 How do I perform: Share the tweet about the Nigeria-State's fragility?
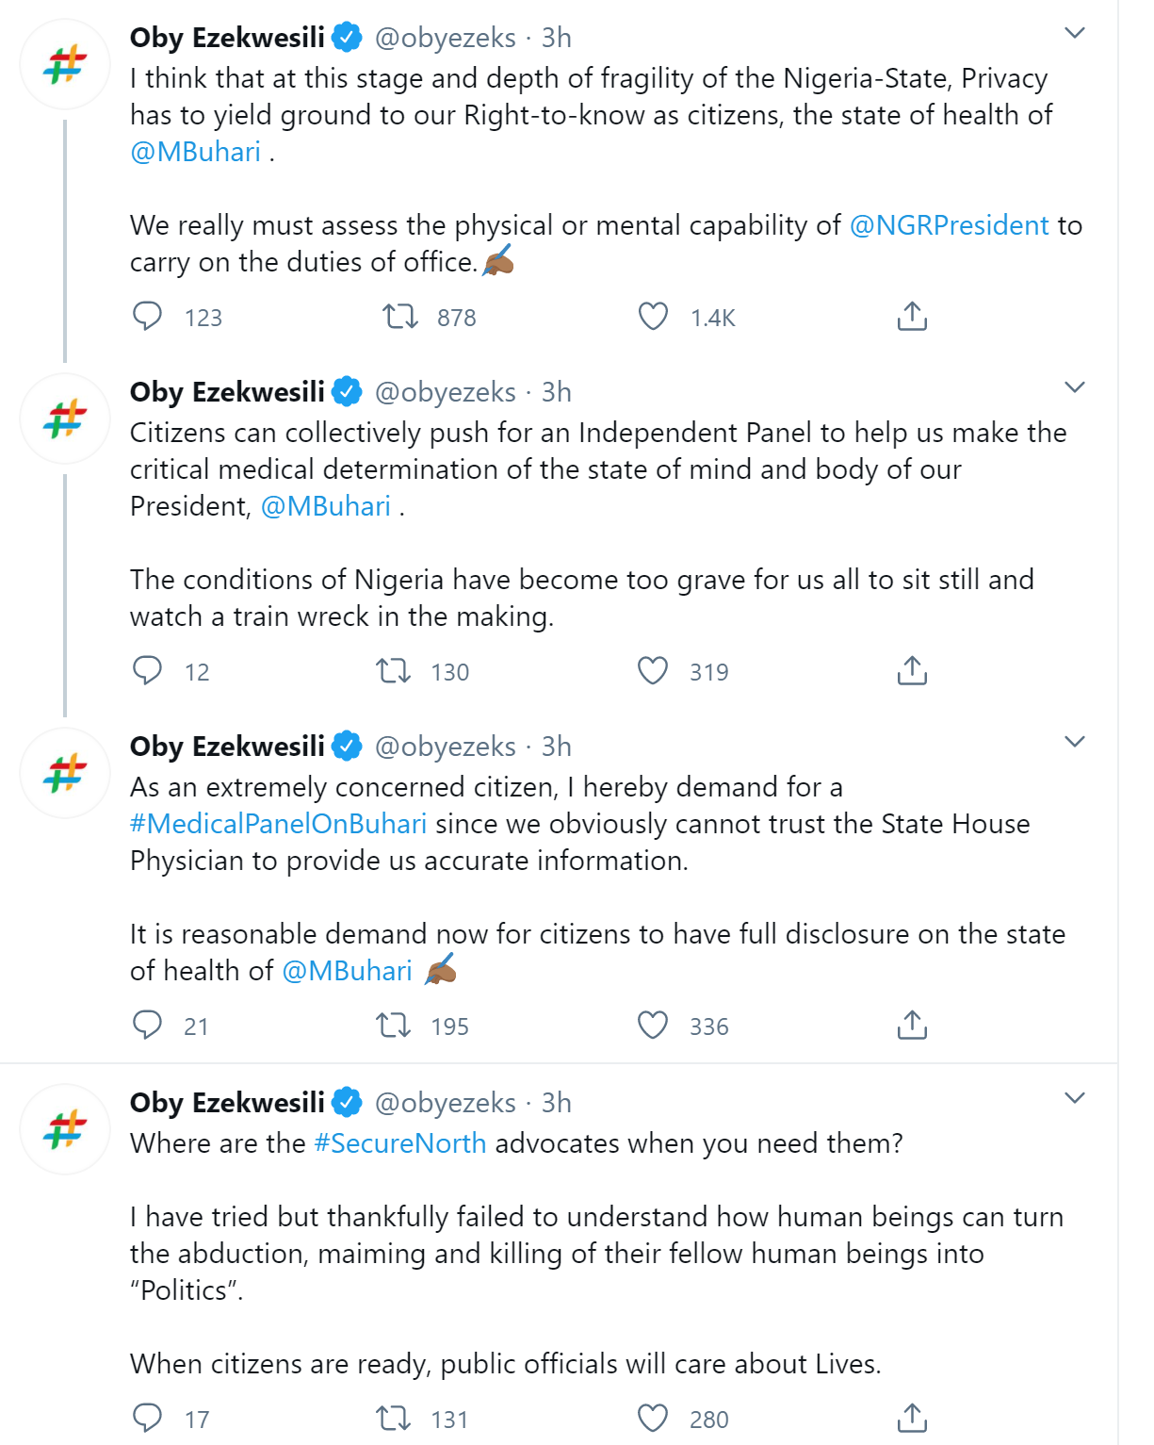point(912,317)
